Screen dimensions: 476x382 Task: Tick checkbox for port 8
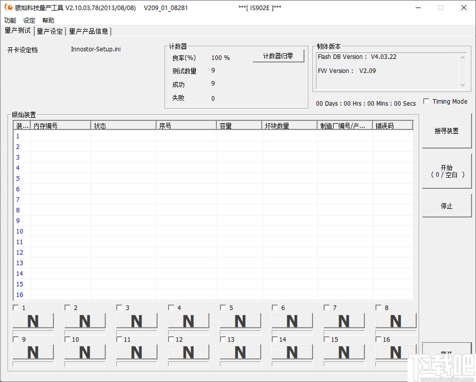point(378,308)
